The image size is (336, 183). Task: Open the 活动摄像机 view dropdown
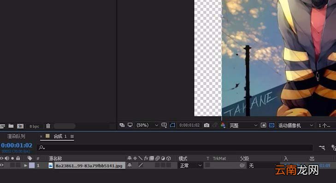coord(295,126)
